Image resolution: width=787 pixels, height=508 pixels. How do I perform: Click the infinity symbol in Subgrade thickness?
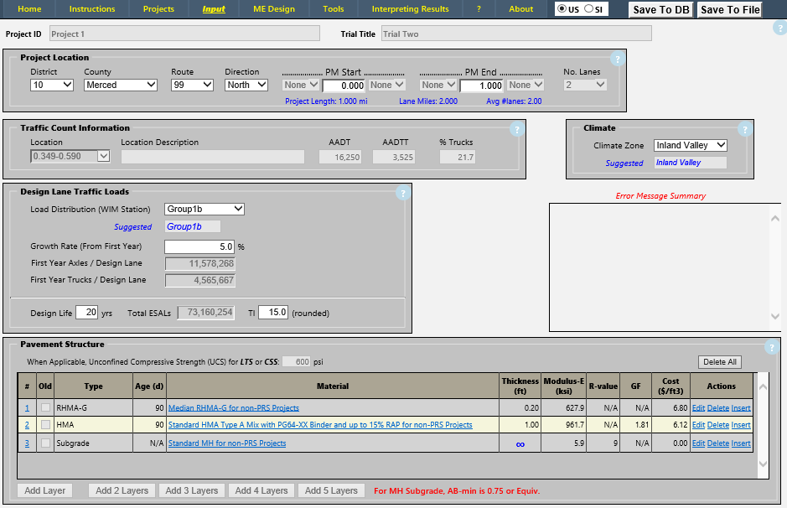coord(520,443)
